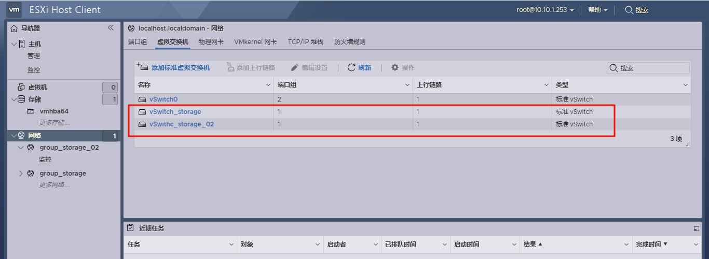
Task: Open the 名称 column dropdown arrow
Action: [x=268, y=85]
